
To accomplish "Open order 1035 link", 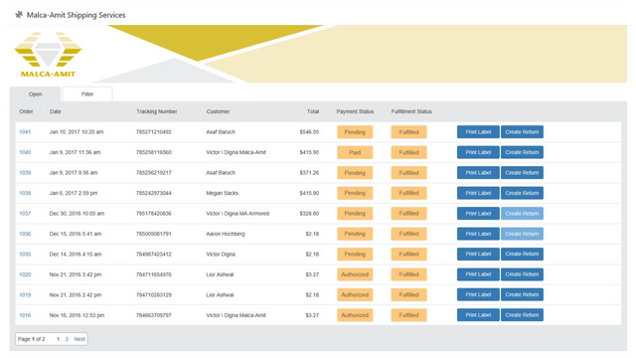I will coord(25,255).
